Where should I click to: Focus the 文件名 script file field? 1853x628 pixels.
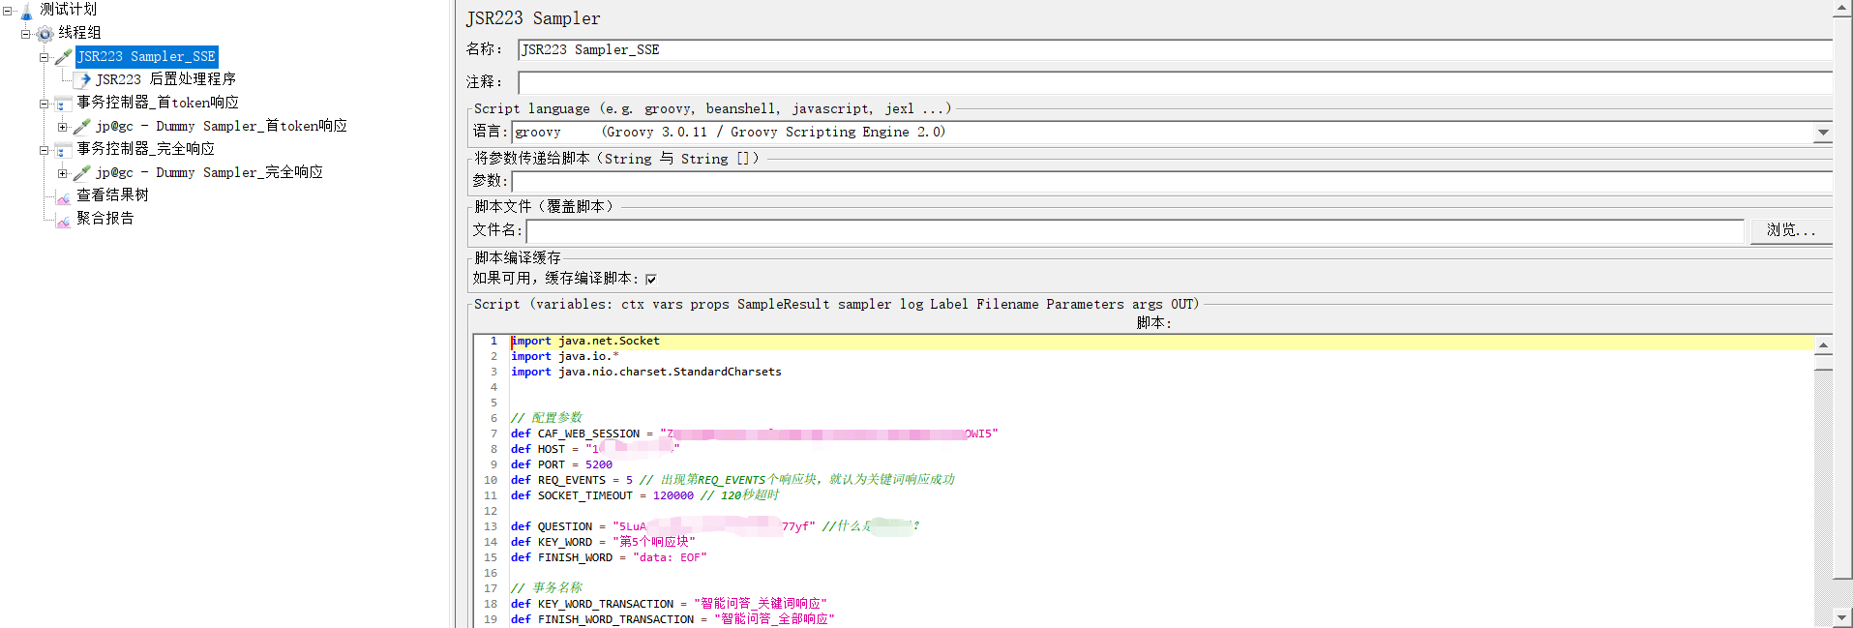[x=1135, y=230]
